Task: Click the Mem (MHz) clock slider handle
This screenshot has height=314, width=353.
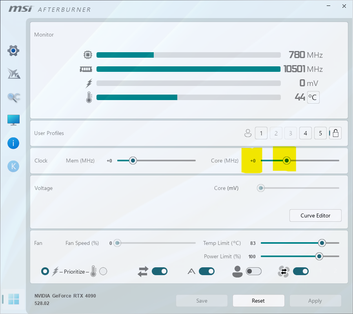Action: click(x=133, y=161)
